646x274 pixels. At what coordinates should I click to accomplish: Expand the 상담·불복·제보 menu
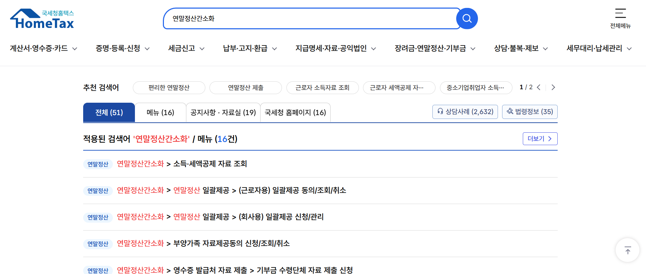[x=521, y=49]
